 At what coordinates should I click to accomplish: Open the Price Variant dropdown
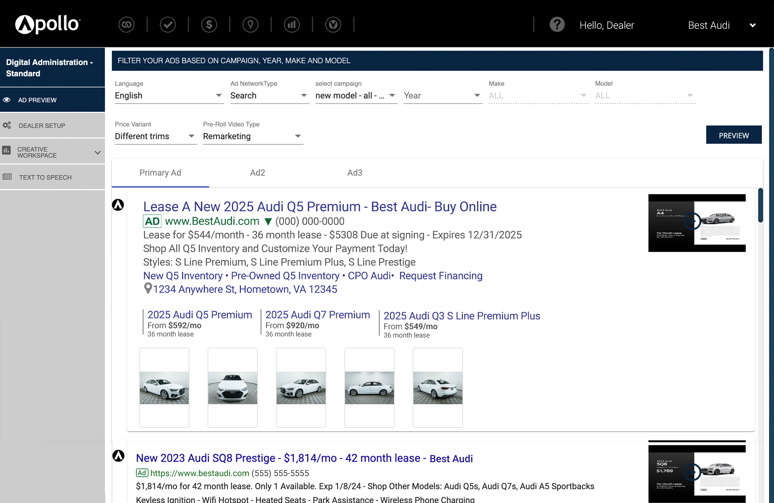[x=156, y=136]
